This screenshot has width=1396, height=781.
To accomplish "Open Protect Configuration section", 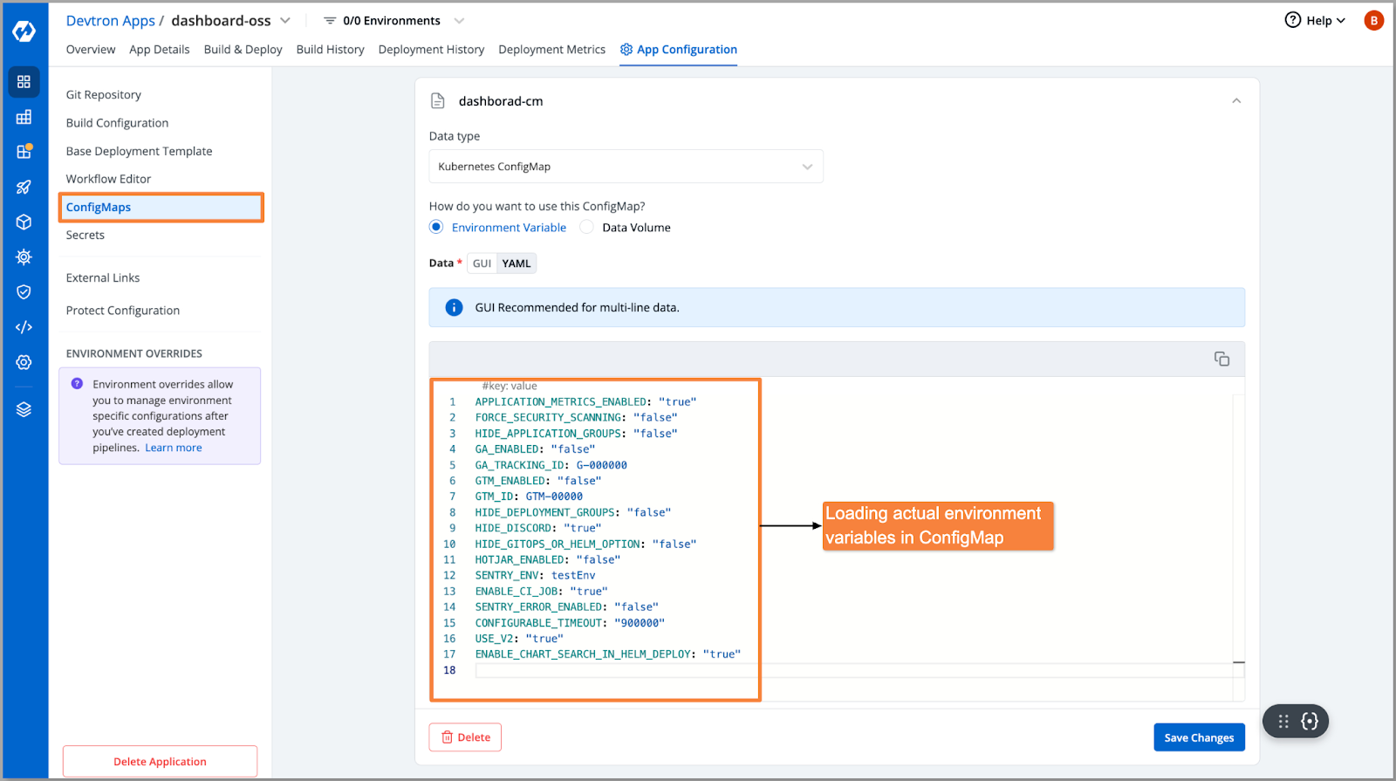I will coord(123,311).
